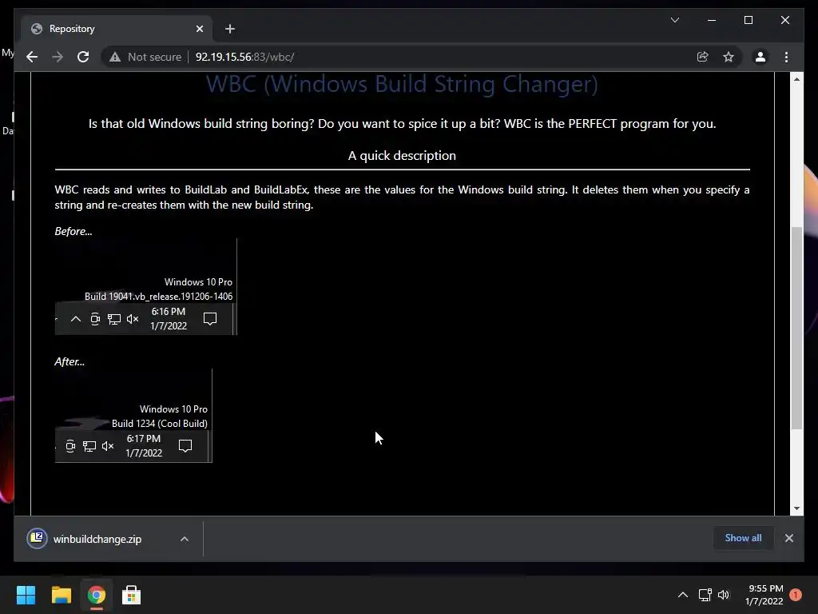Maximize the Chrome window

pos(748,20)
